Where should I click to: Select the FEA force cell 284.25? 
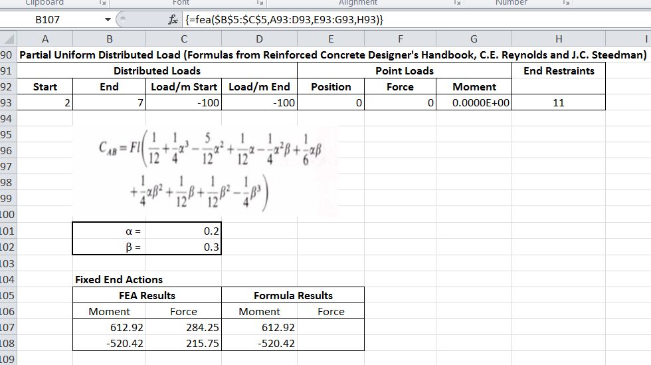[x=183, y=328]
